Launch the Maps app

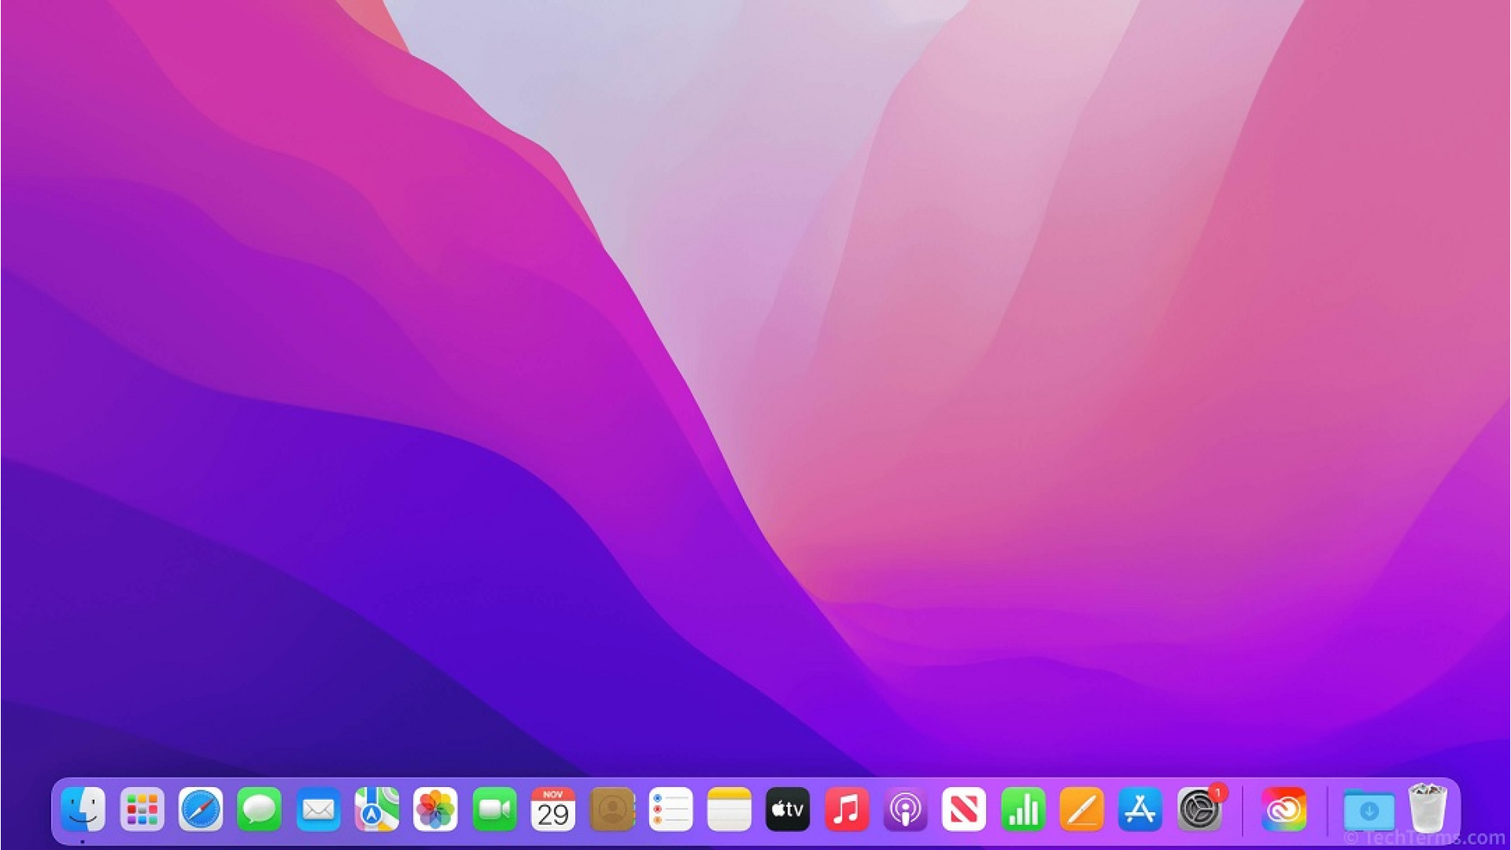click(377, 809)
